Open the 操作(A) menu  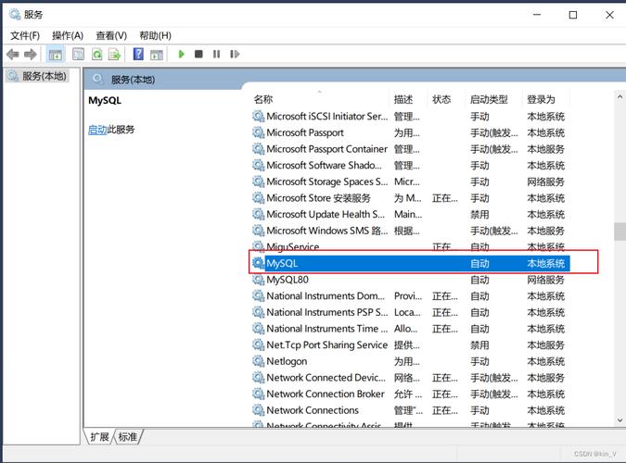click(x=68, y=36)
